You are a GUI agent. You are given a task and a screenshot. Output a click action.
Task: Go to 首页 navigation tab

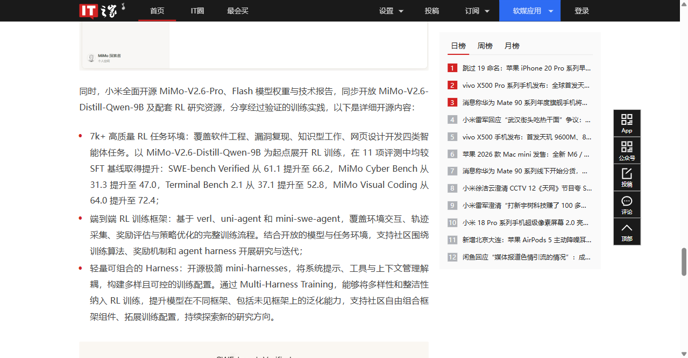(x=157, y=11)
